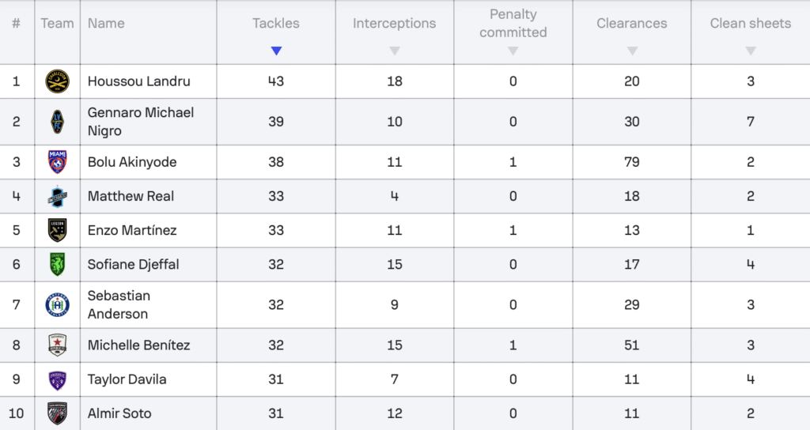Open player Bolu Akinyode's name link
Screen dimensions: 810x430
coord(132,162)
